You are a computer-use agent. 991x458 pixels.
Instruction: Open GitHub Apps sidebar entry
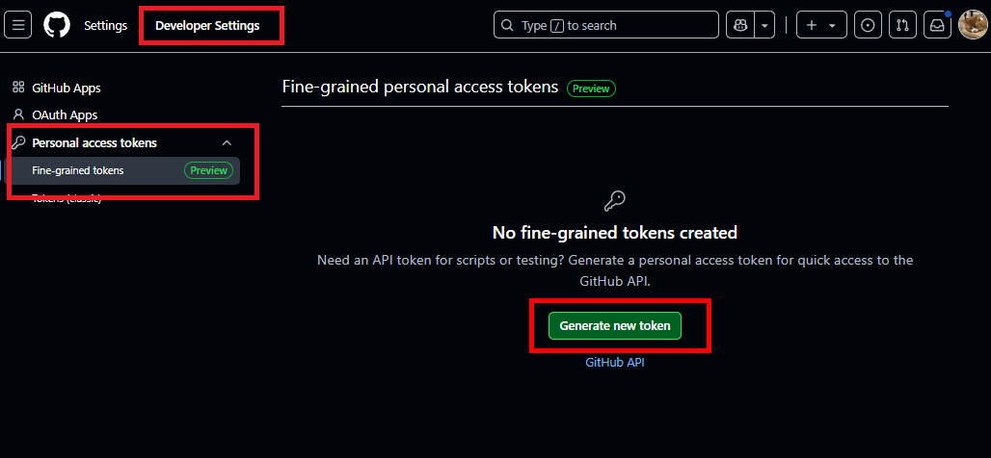[67, 88]
